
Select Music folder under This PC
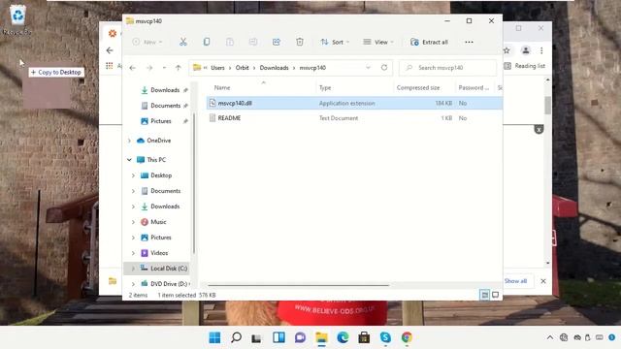(x=158, y=222)
